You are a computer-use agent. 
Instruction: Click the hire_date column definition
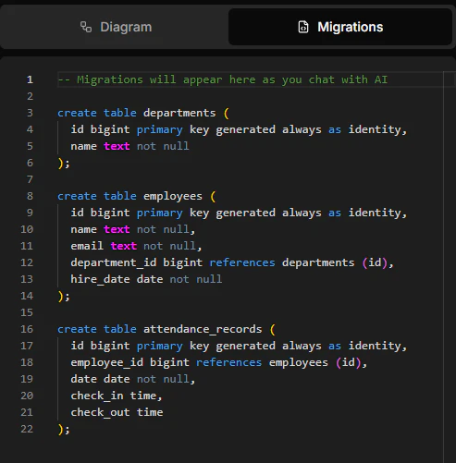tap(146, 279)
